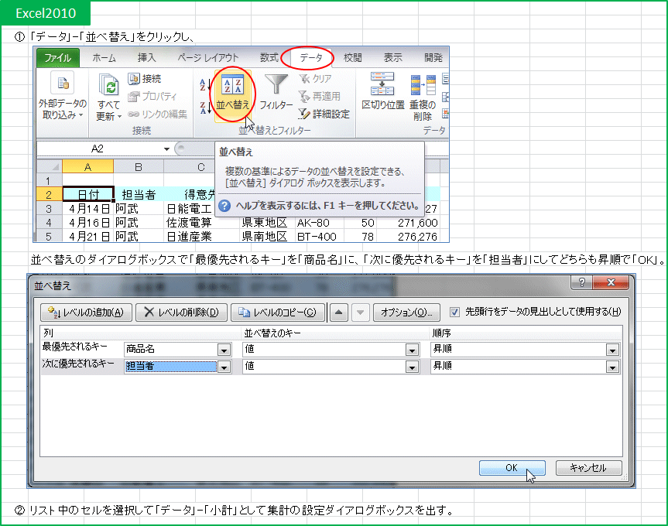Expand the Name Box dropdown arrow
668x526 pixels.
166,149
